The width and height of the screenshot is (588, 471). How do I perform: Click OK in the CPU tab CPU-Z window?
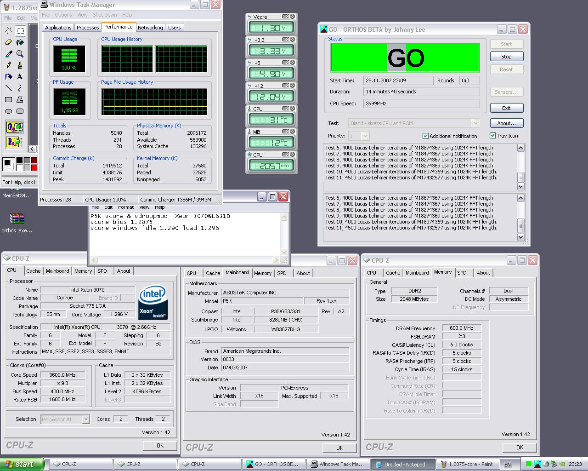(160, 446)
